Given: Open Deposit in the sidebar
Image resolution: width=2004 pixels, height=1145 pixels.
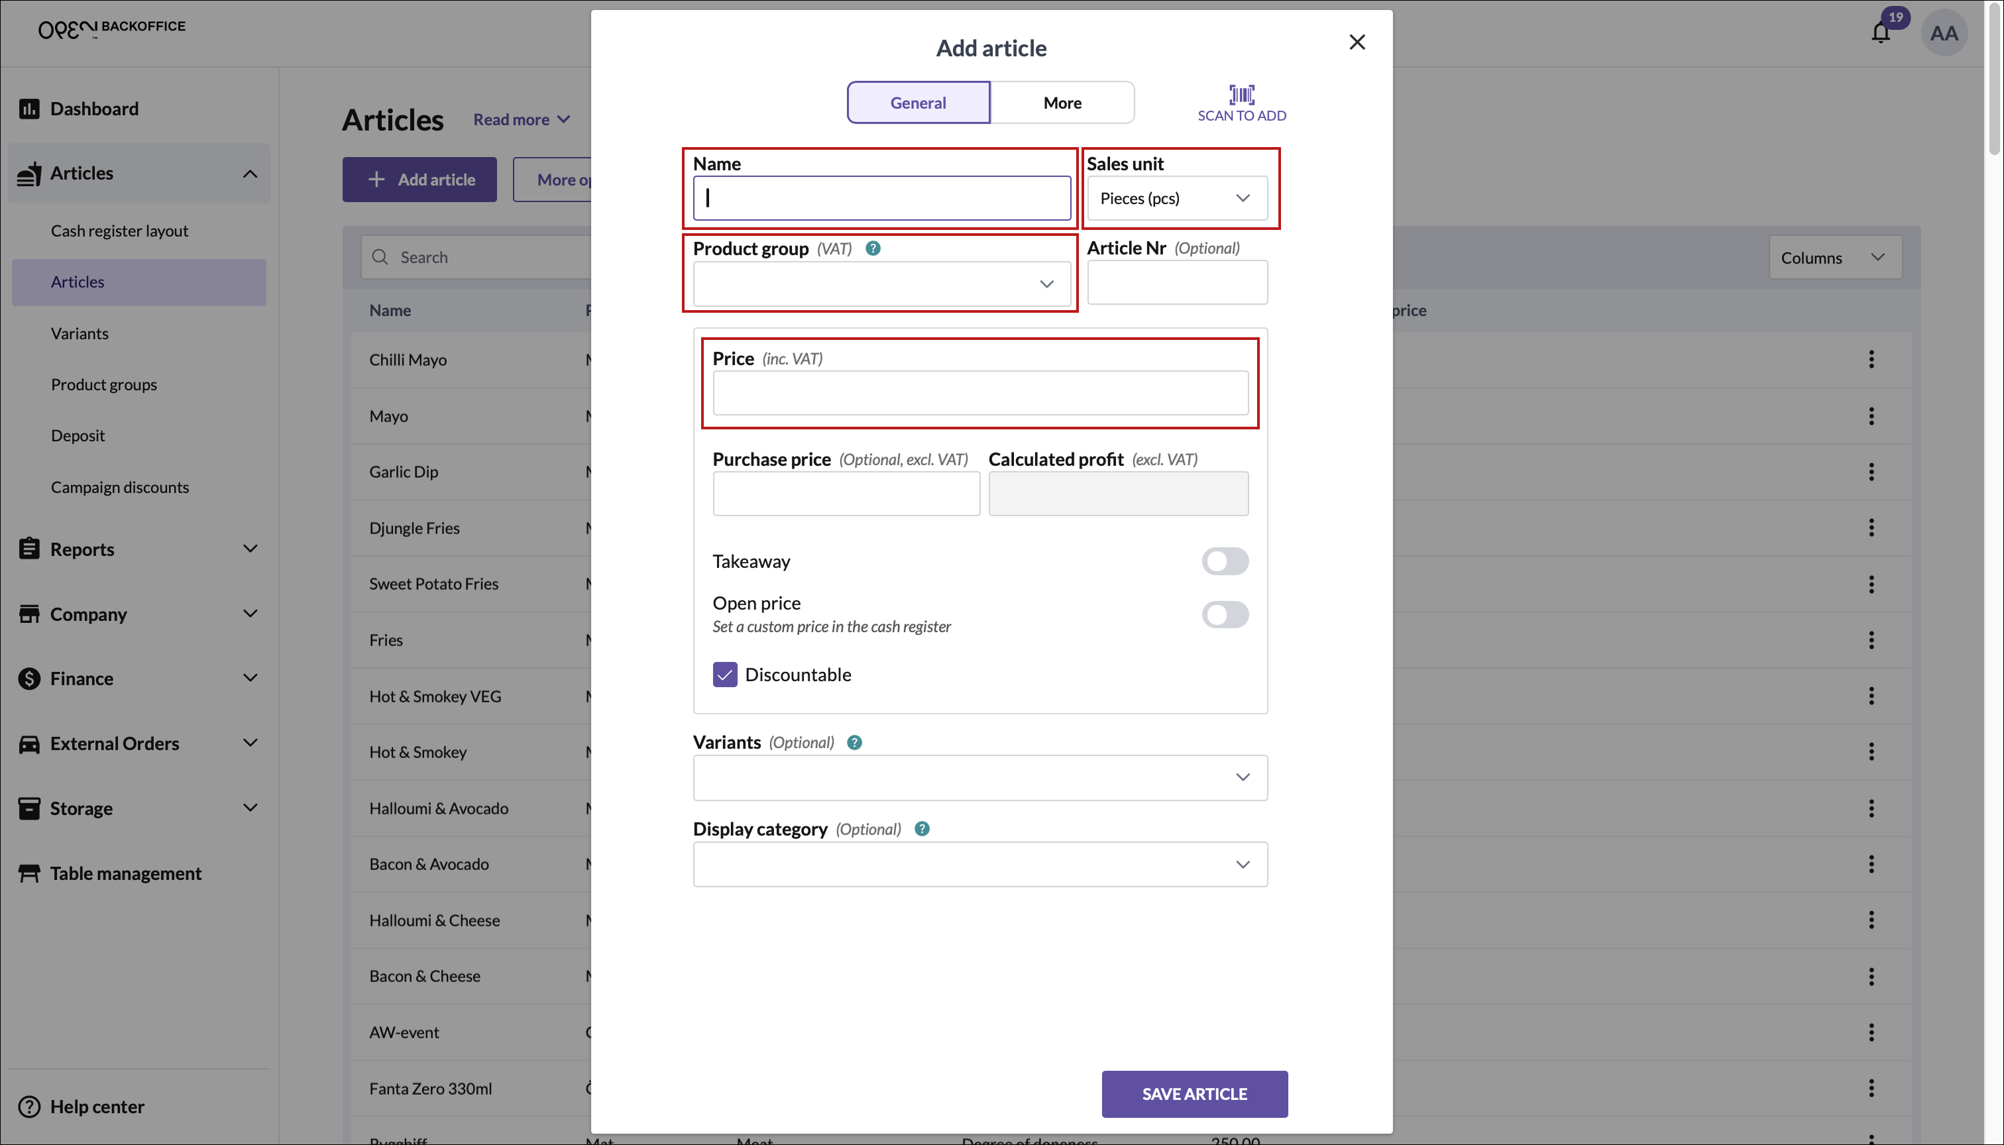Looking at the screenshot, I should tap(77, 435).
